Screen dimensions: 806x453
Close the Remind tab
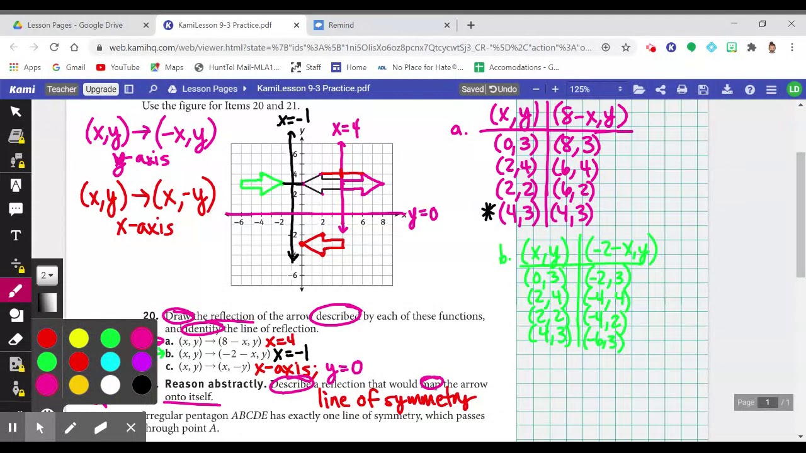point(447,25)
